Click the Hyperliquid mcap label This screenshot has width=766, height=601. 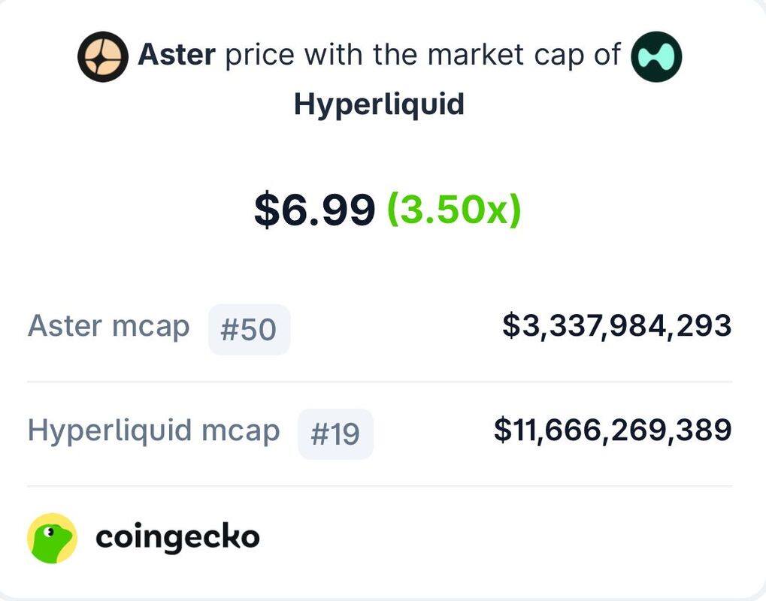click(154, 430)
